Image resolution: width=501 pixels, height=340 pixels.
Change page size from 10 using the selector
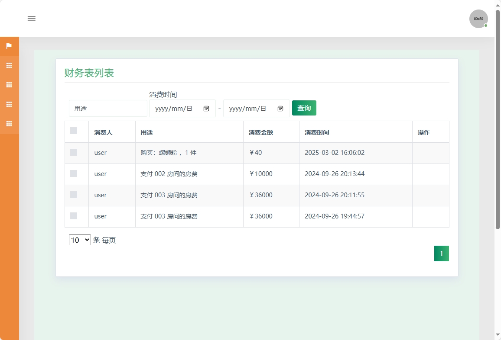79,240
